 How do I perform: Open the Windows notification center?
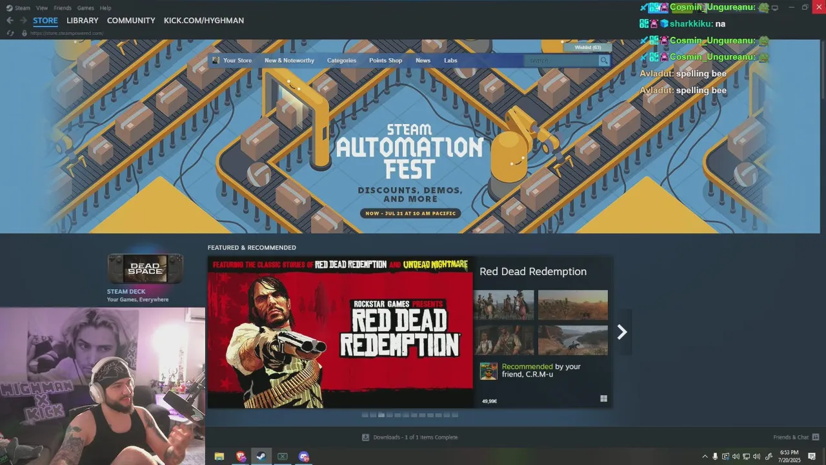(812, 457)
